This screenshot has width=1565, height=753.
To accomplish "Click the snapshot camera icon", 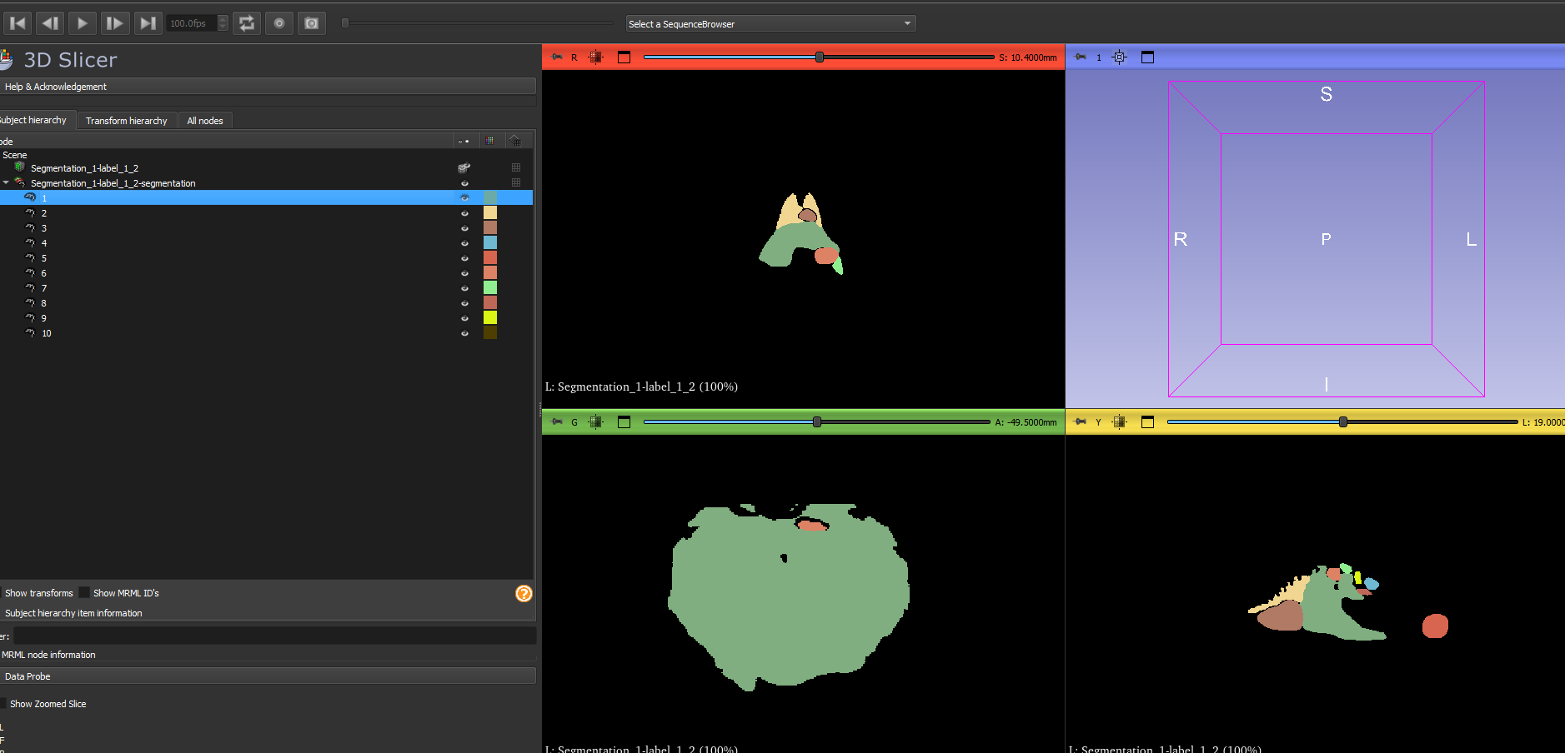I will point(311,23).
